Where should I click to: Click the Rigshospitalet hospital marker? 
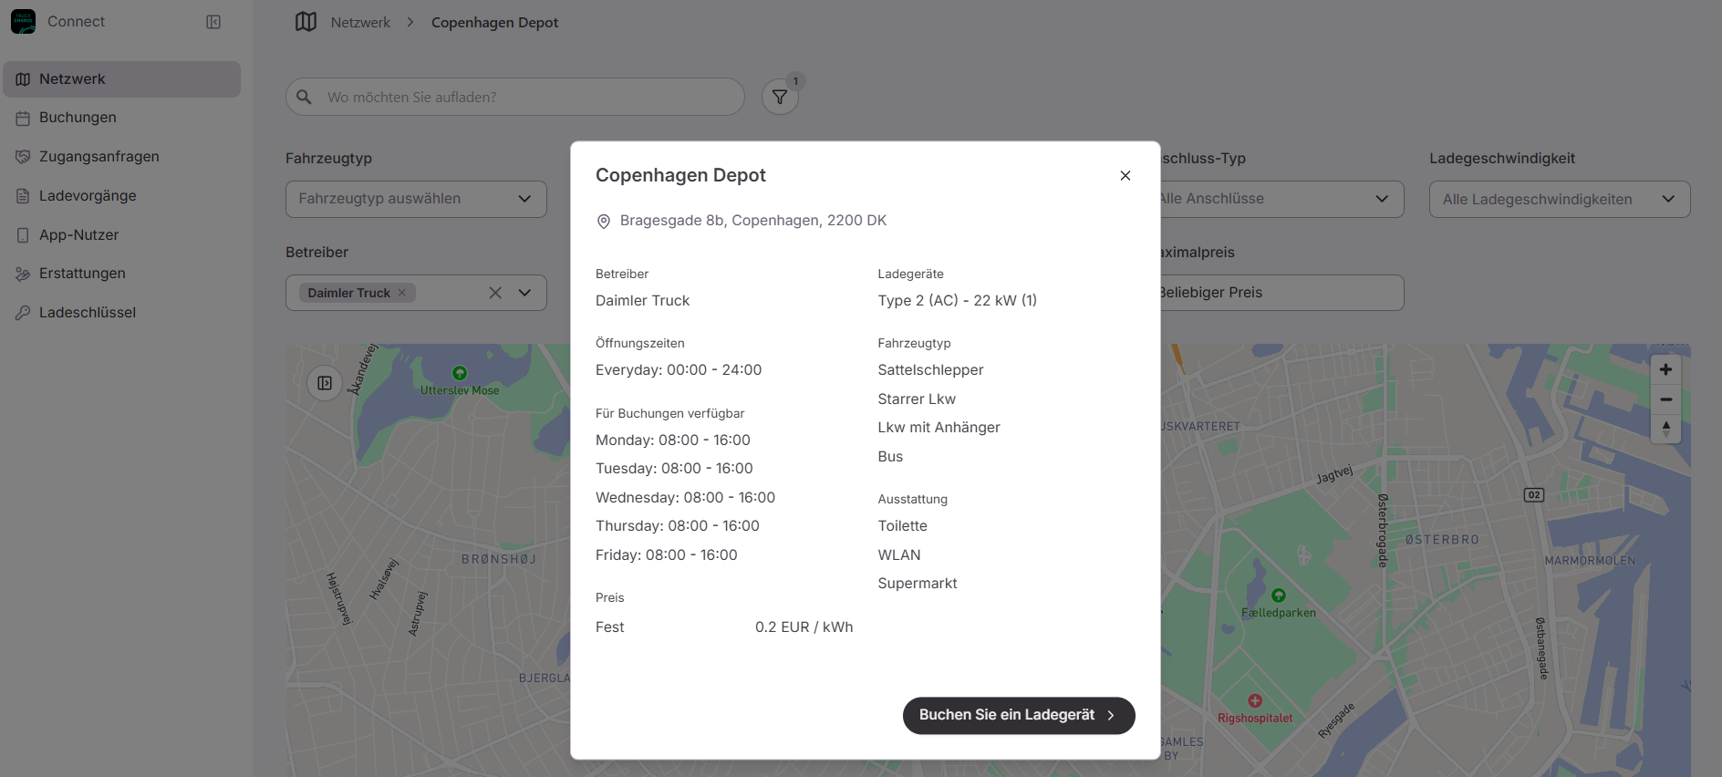coord(1255,700)
